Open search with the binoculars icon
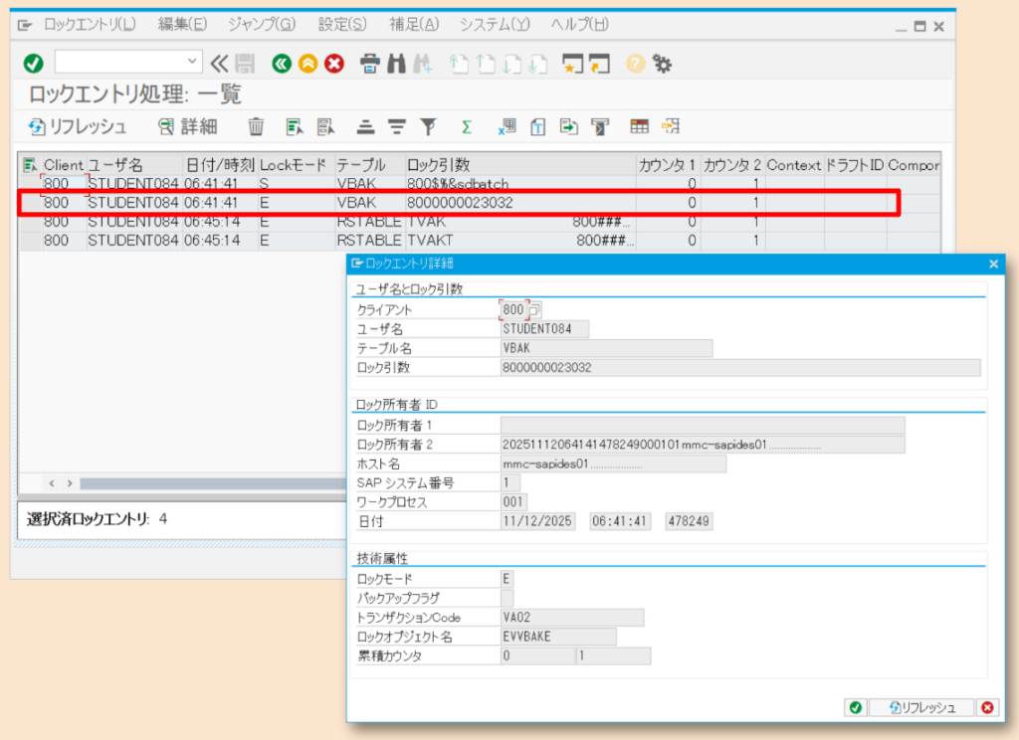Image resolution: width=1019 pixels, height=740 pixels. coord(396,63)
